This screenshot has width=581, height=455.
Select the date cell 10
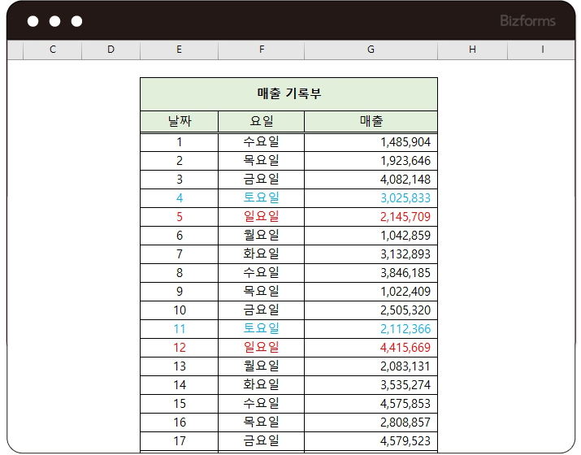tap(180, 310)
